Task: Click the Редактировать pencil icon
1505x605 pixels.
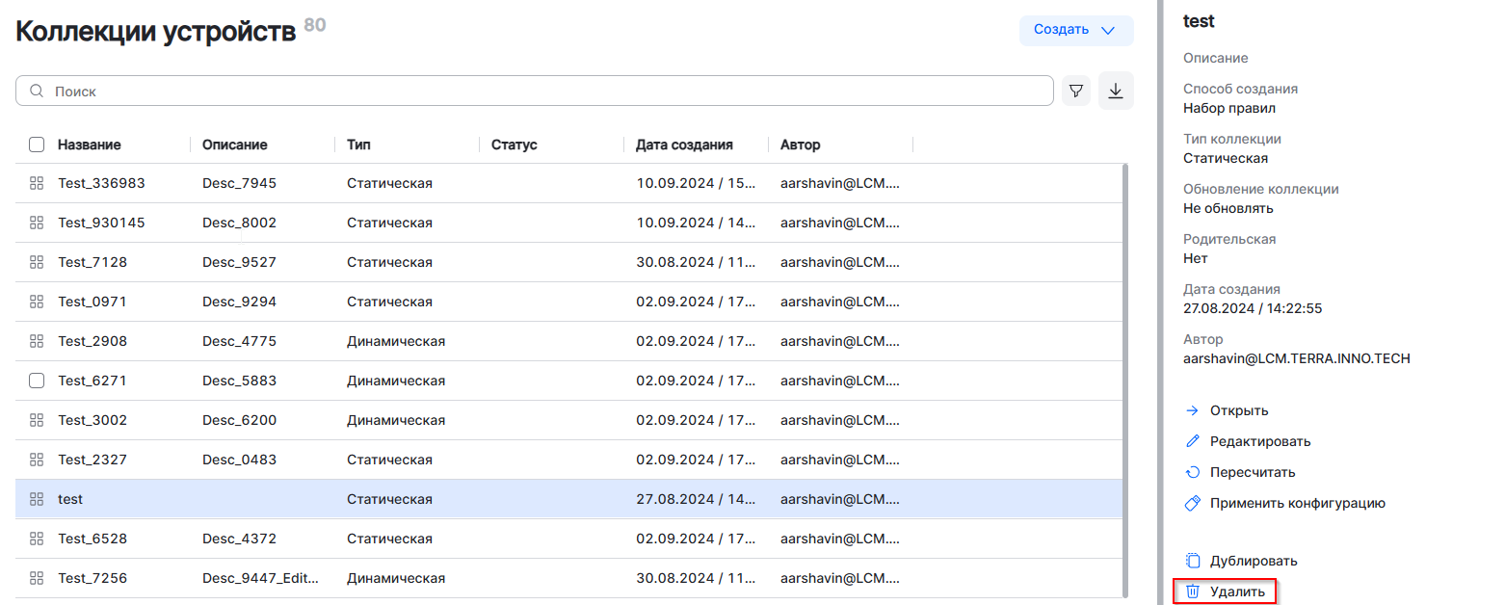Action: pos(1192,441)
